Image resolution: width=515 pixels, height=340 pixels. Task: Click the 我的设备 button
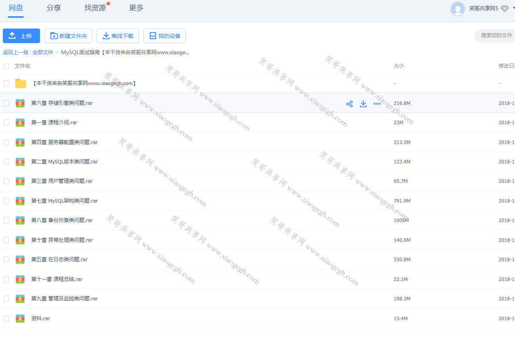click(x=164, y=36)
